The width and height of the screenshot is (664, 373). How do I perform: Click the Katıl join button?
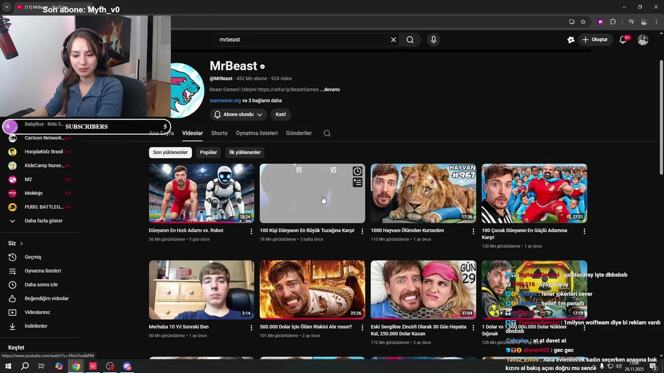(x=281, y=114)
